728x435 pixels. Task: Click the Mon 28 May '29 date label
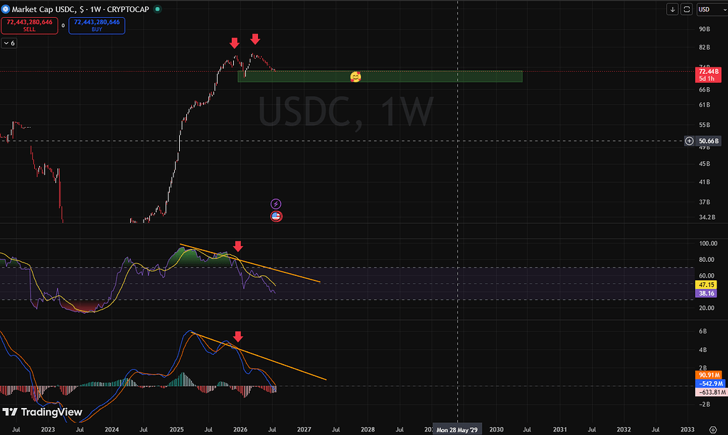click(457, 429)
